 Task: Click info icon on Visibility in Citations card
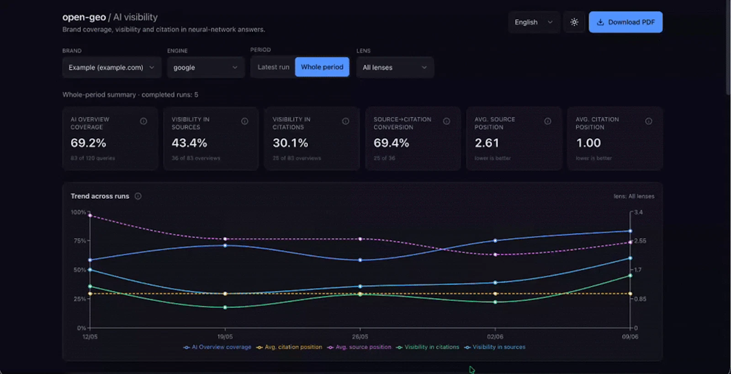click(345, 121)
